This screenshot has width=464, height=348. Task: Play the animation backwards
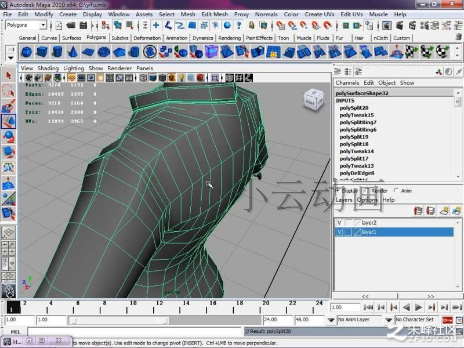click(x=407, y=307)
